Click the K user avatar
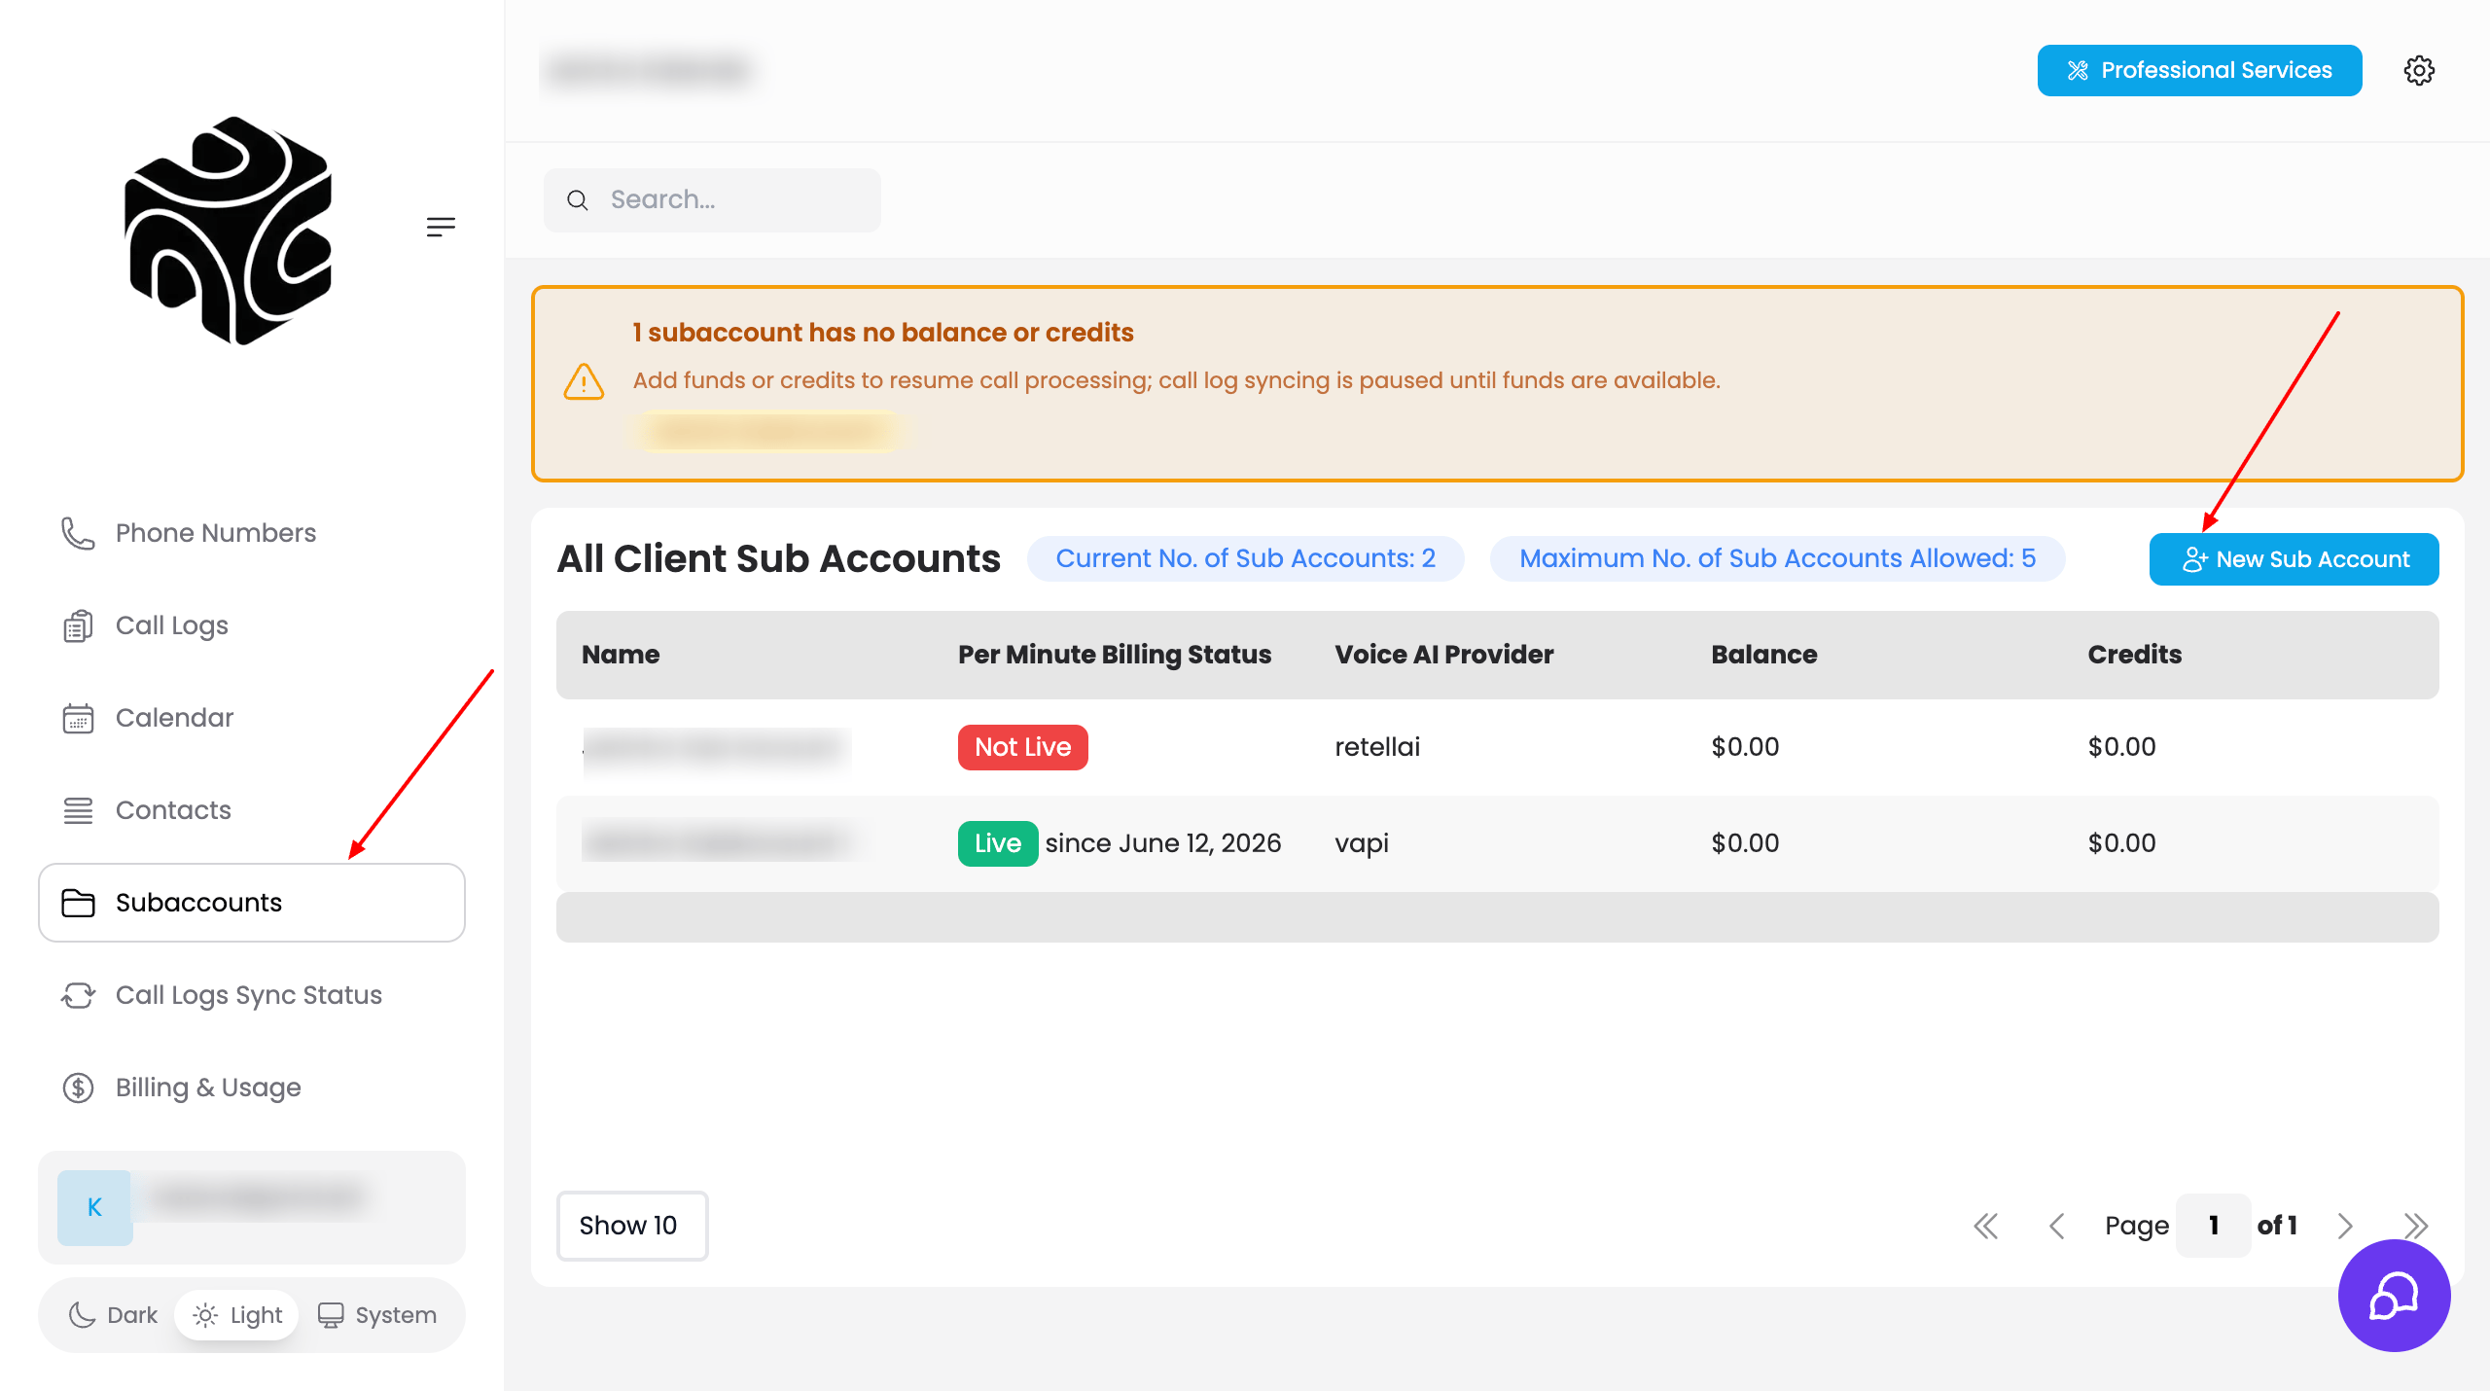The image size is (2490, 1391). coord(94,1207)
